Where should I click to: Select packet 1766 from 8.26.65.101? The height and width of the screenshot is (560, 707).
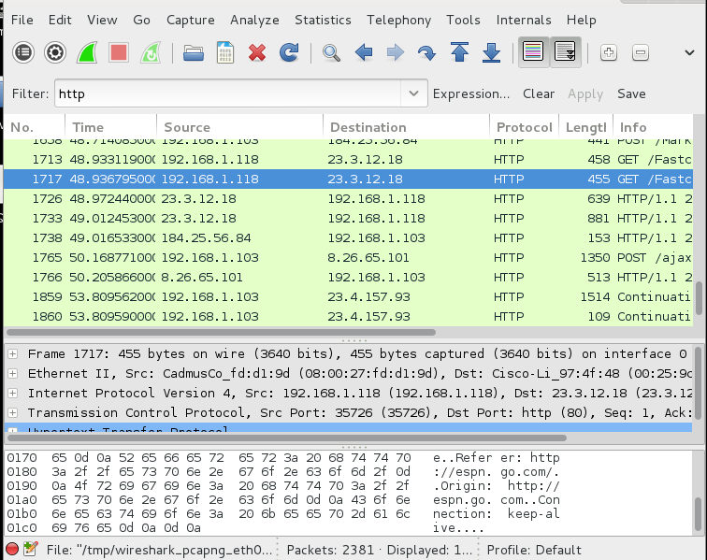coord(348,278)
